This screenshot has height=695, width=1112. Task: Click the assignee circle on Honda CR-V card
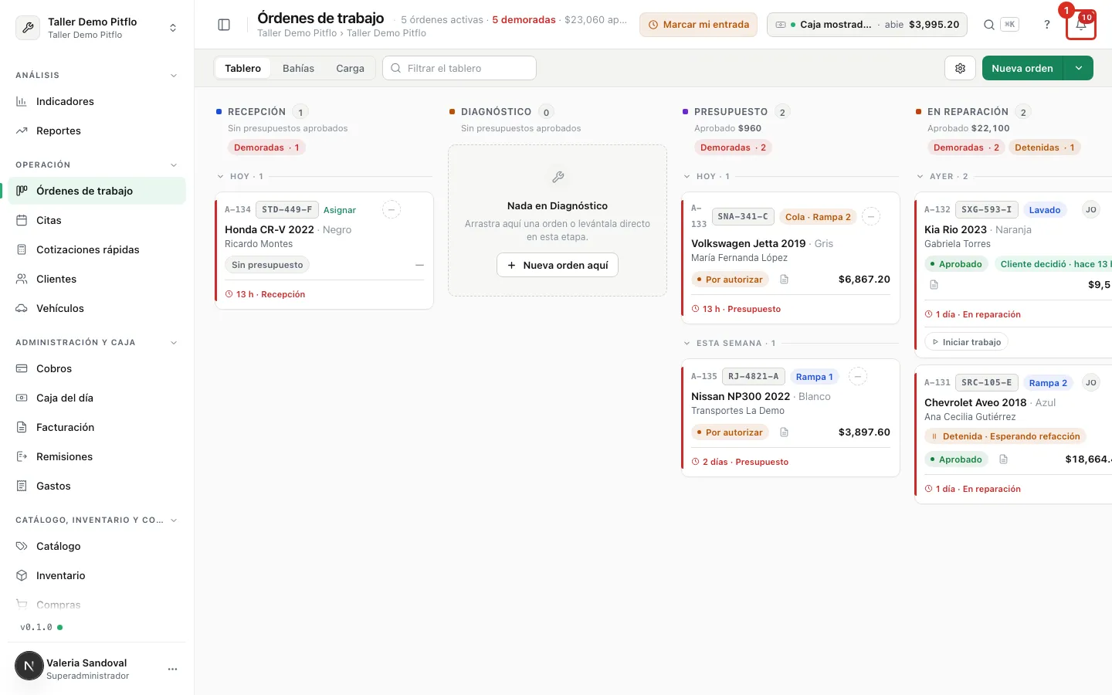click(x=392, y=209)
